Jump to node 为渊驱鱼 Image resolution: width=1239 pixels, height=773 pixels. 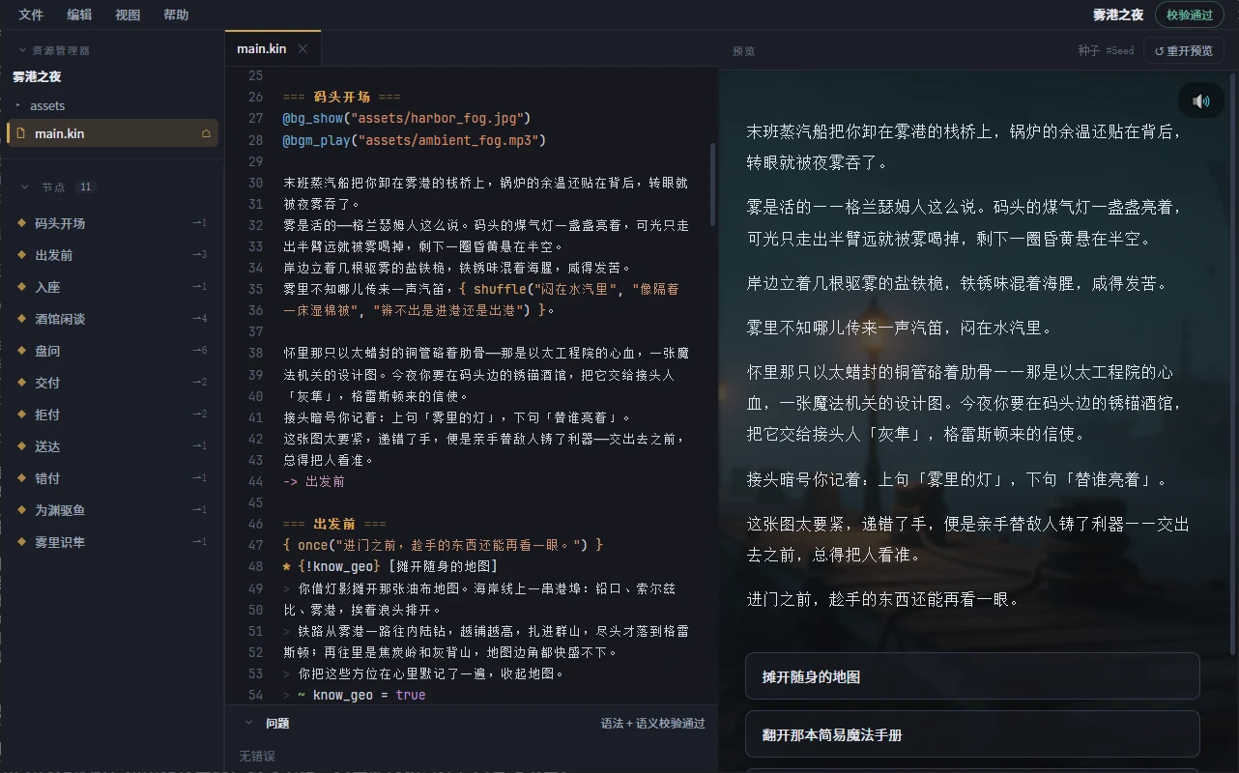(x=112, y=510)
